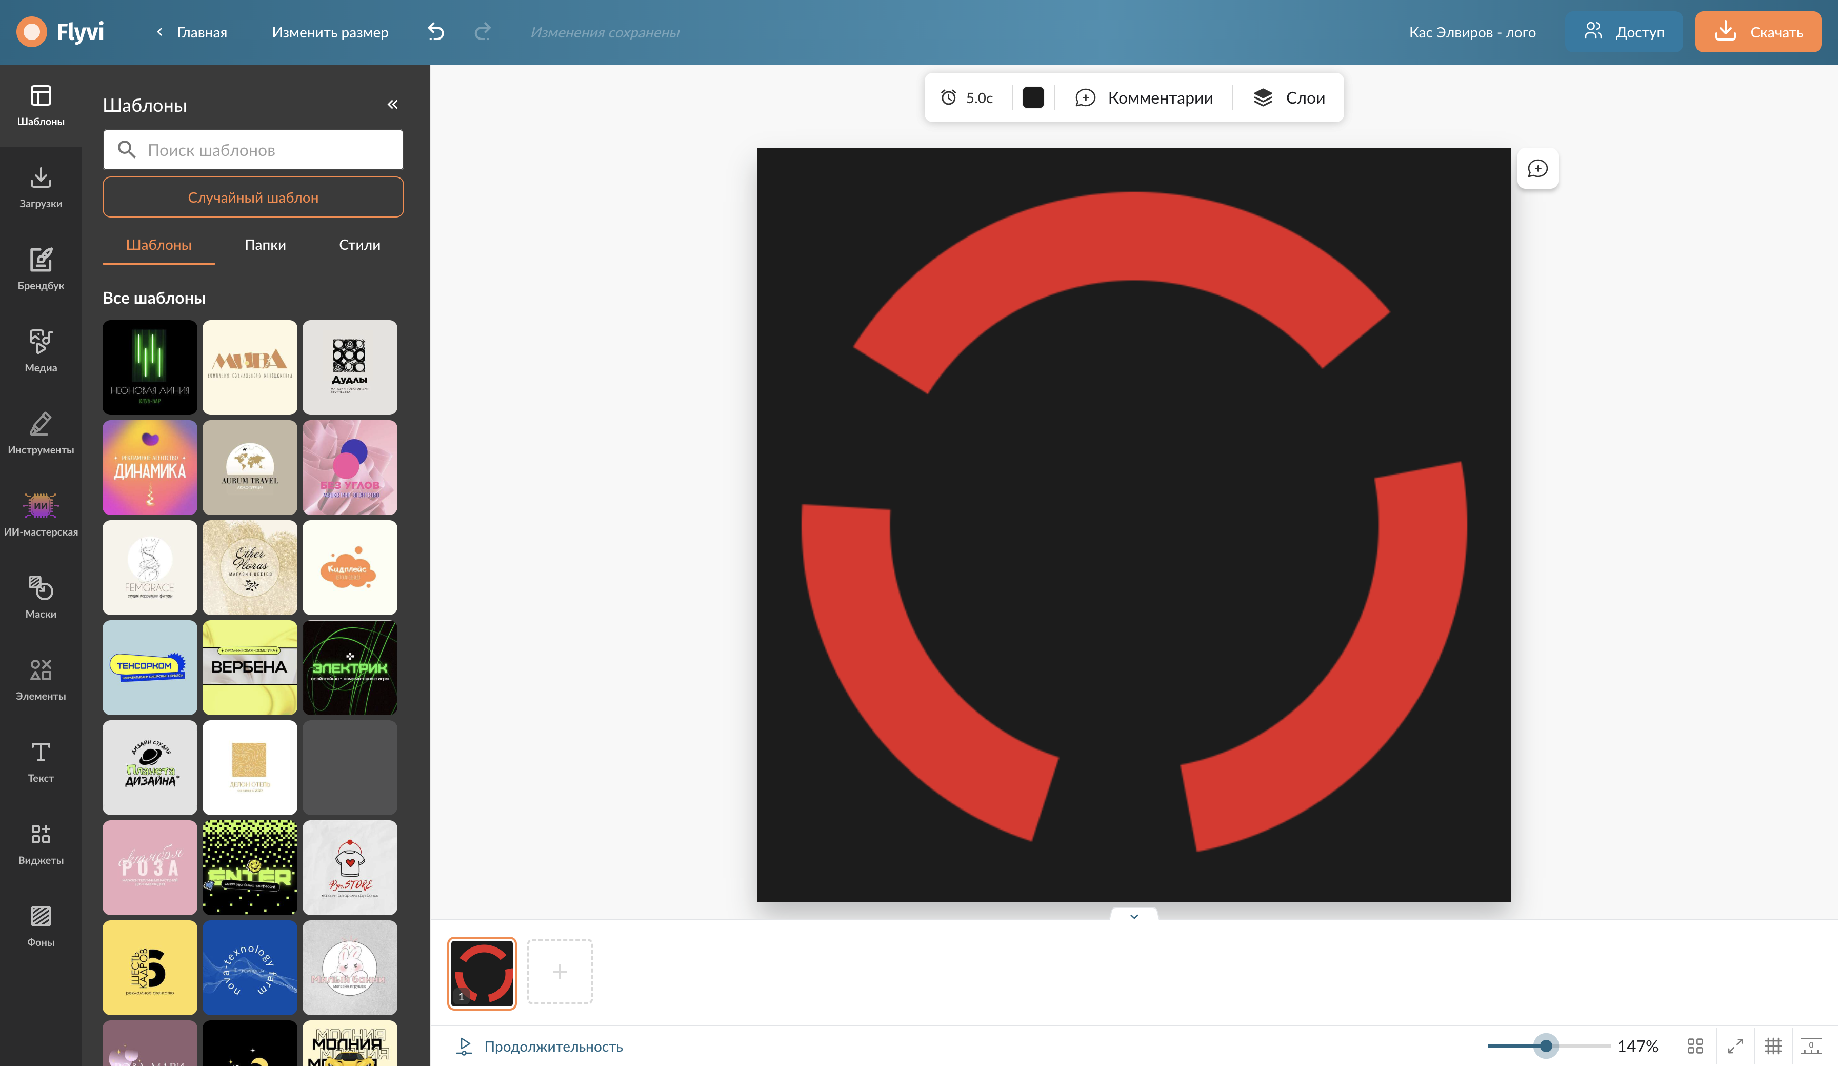Open the Слои layers panel
Image resolution: width=1838 pixels, height=1066 pixels.
[x=1288, y=98]
